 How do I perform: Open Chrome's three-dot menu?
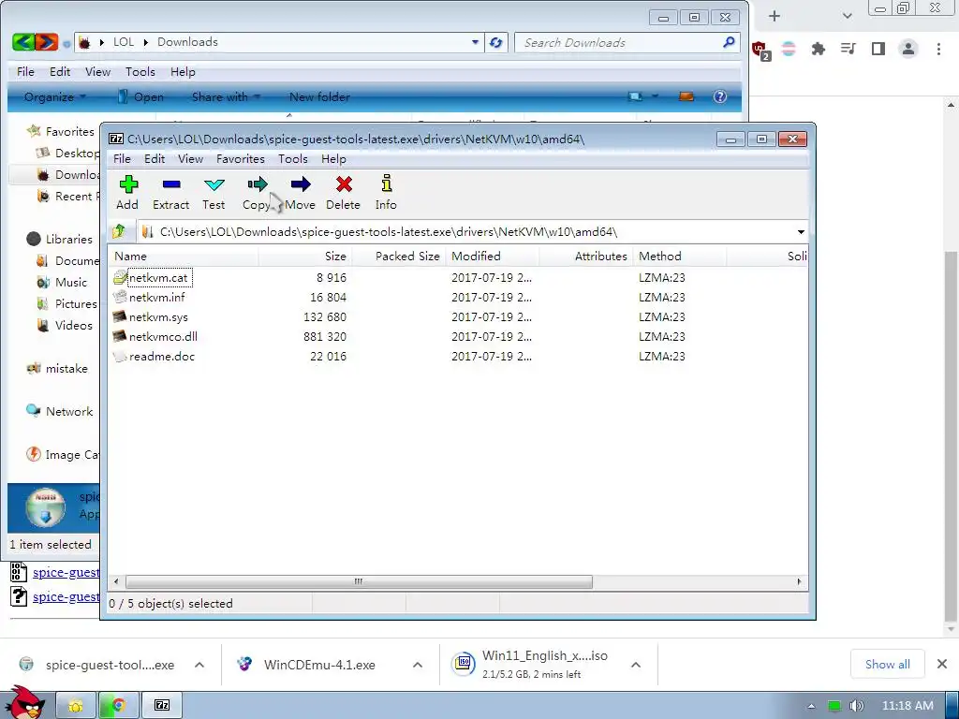tap(938, 49)
